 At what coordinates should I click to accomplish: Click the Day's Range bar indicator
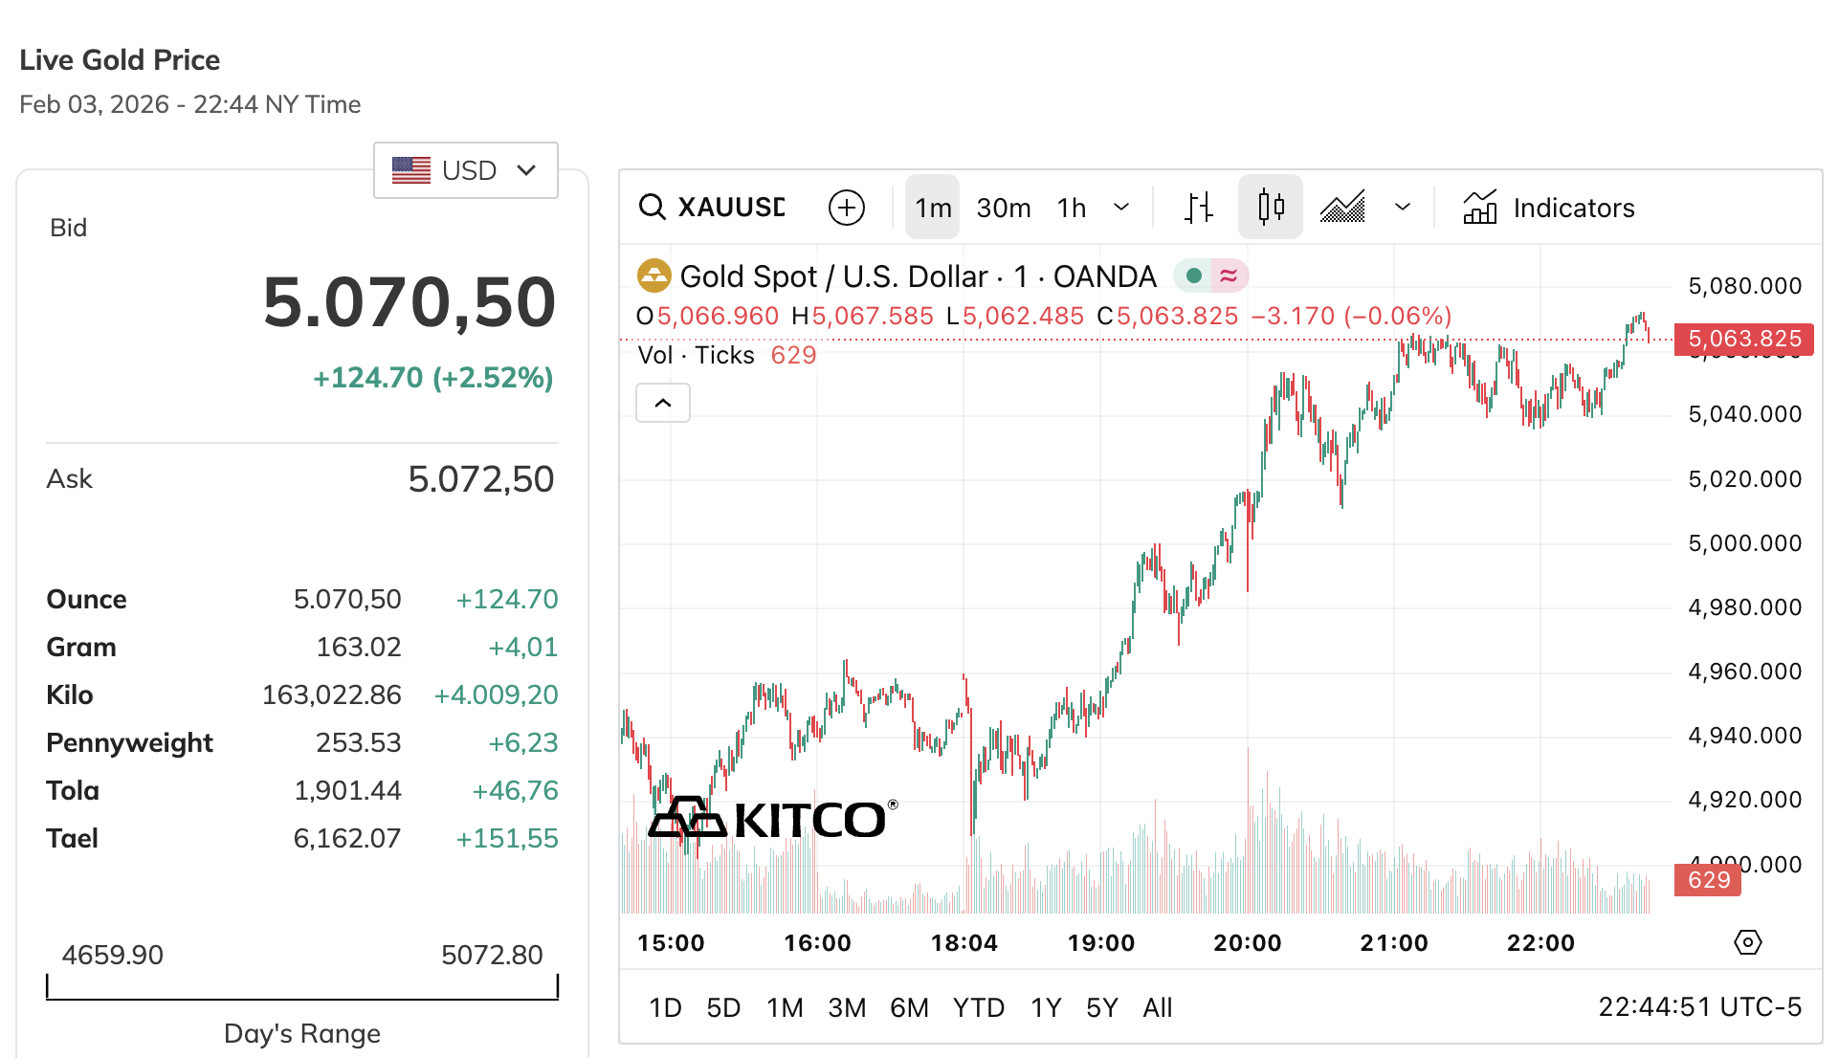[x=300, y=988]
